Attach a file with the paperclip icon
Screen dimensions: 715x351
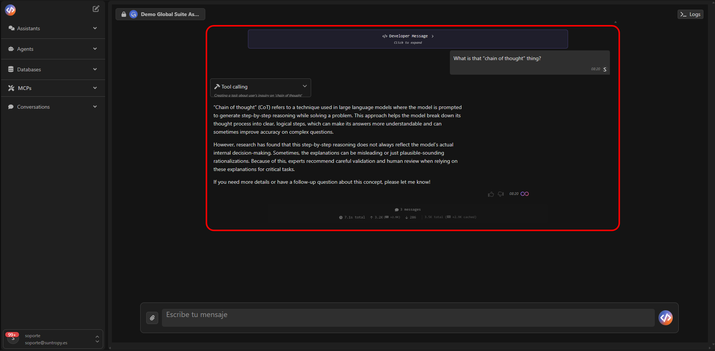[x=152, y=318]
